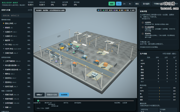Click the white bales in storage area
Screen dimensions: 180x112
click(x=94, y=74)
